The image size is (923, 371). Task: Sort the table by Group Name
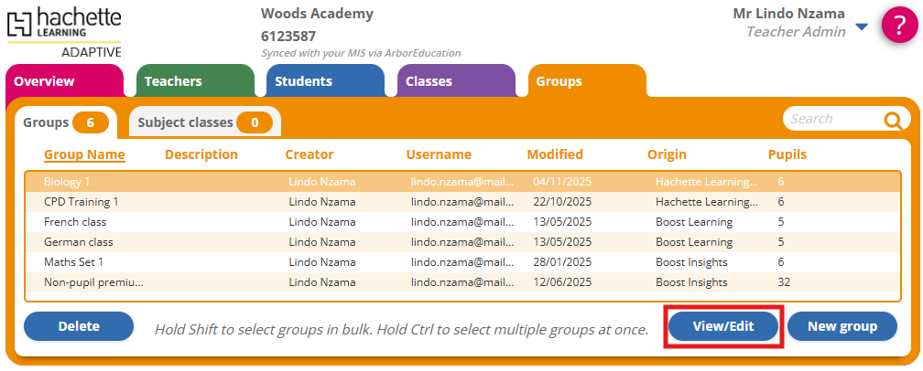(x=84, y=154)
